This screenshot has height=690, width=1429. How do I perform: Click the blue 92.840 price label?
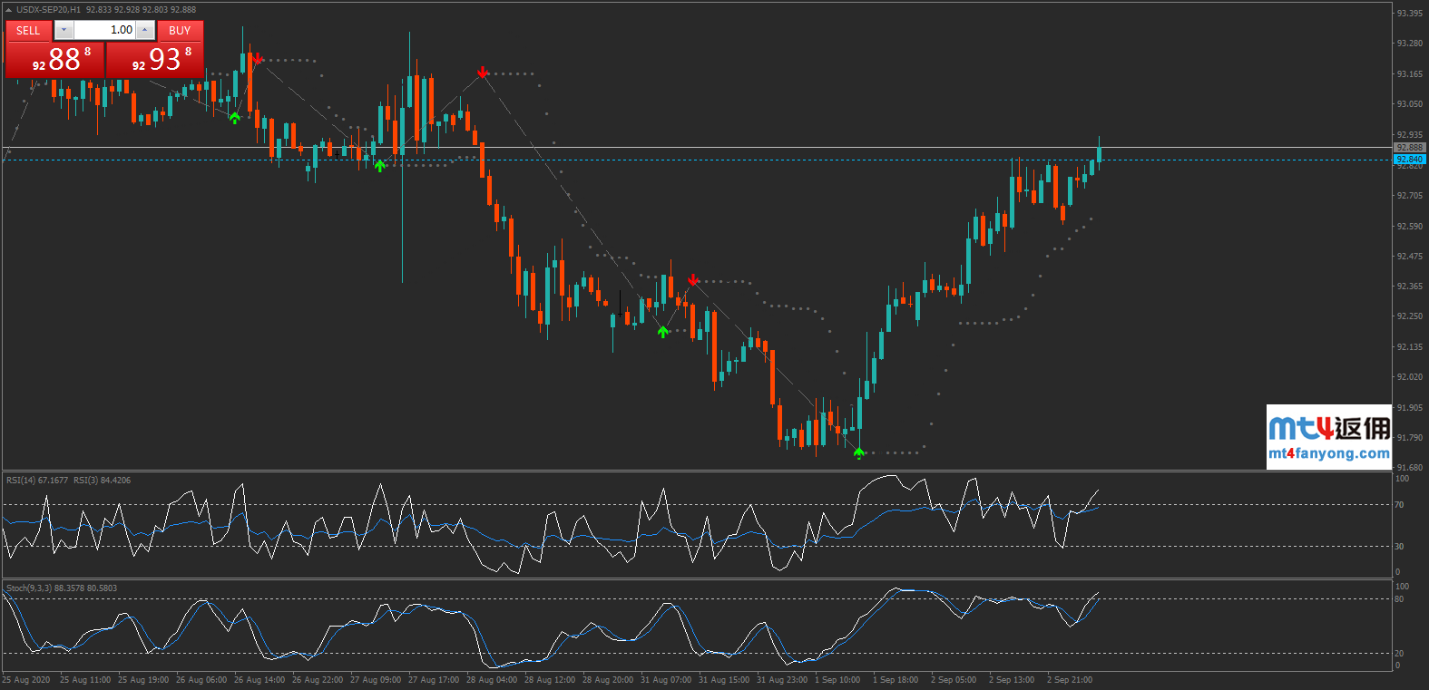pyautogui.click(x=1409, y=160)
